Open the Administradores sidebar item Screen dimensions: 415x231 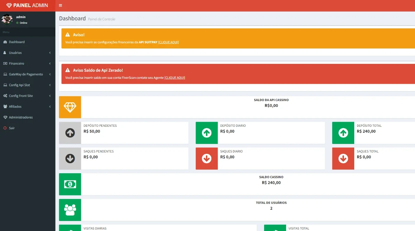[28, 117]
